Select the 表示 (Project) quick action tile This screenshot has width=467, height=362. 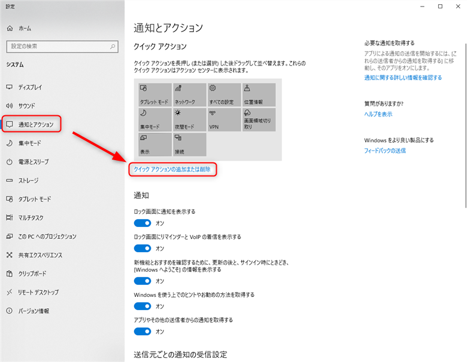click(x=155, y=145)
